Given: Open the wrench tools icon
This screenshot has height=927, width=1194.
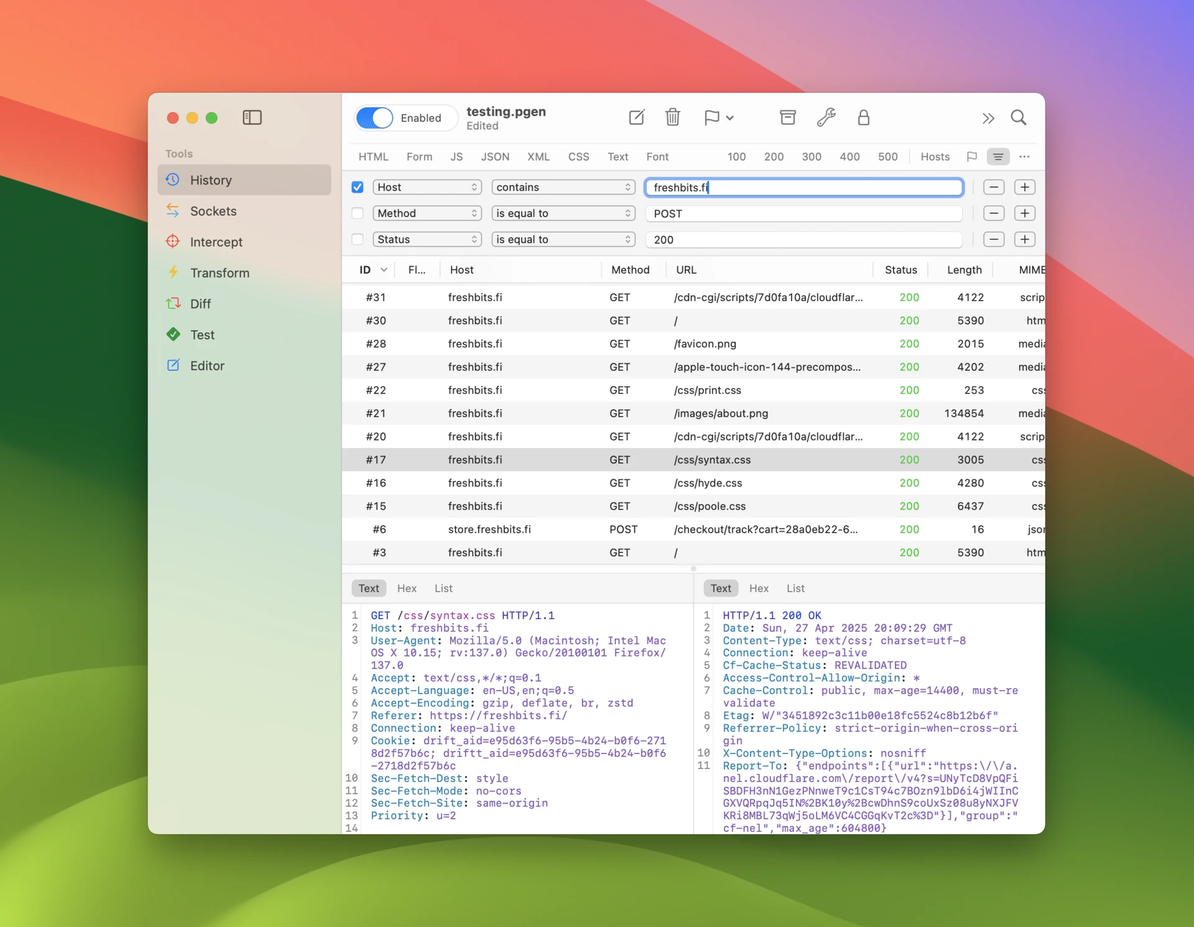Looking at the screenshot, I should [x=826, y=117].
